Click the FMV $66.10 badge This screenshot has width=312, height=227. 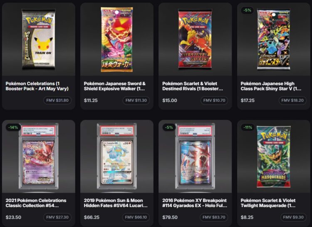click(x=136, y=217)
